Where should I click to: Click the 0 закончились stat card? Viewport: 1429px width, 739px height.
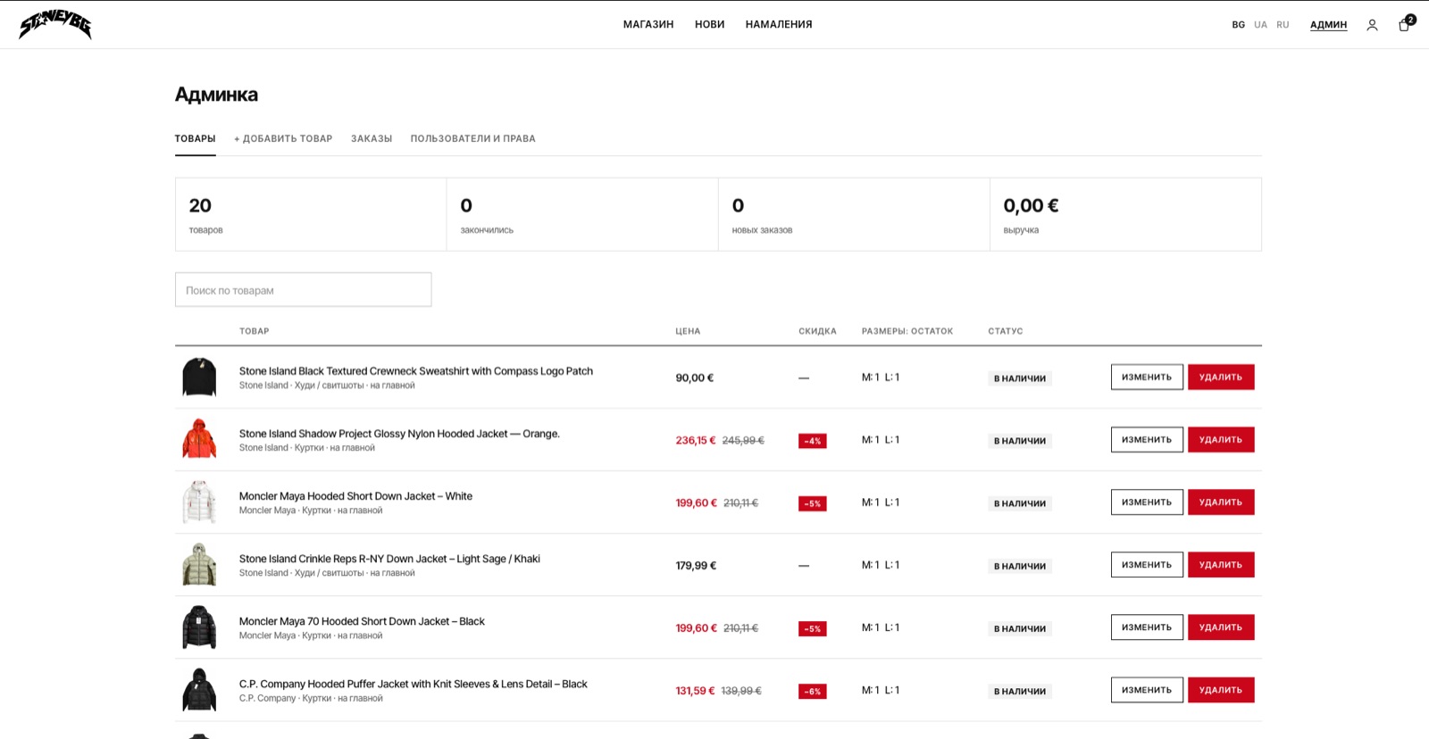point(582,214)
